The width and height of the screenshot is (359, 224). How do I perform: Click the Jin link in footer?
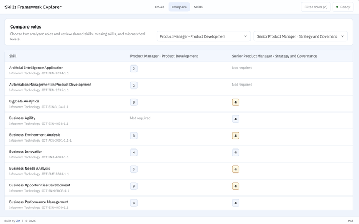pos(18,221)
